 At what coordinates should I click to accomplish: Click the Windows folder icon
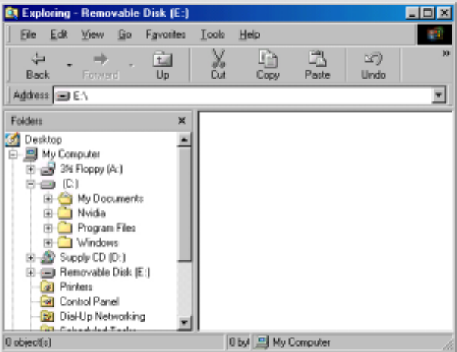[x=65, y=242]
